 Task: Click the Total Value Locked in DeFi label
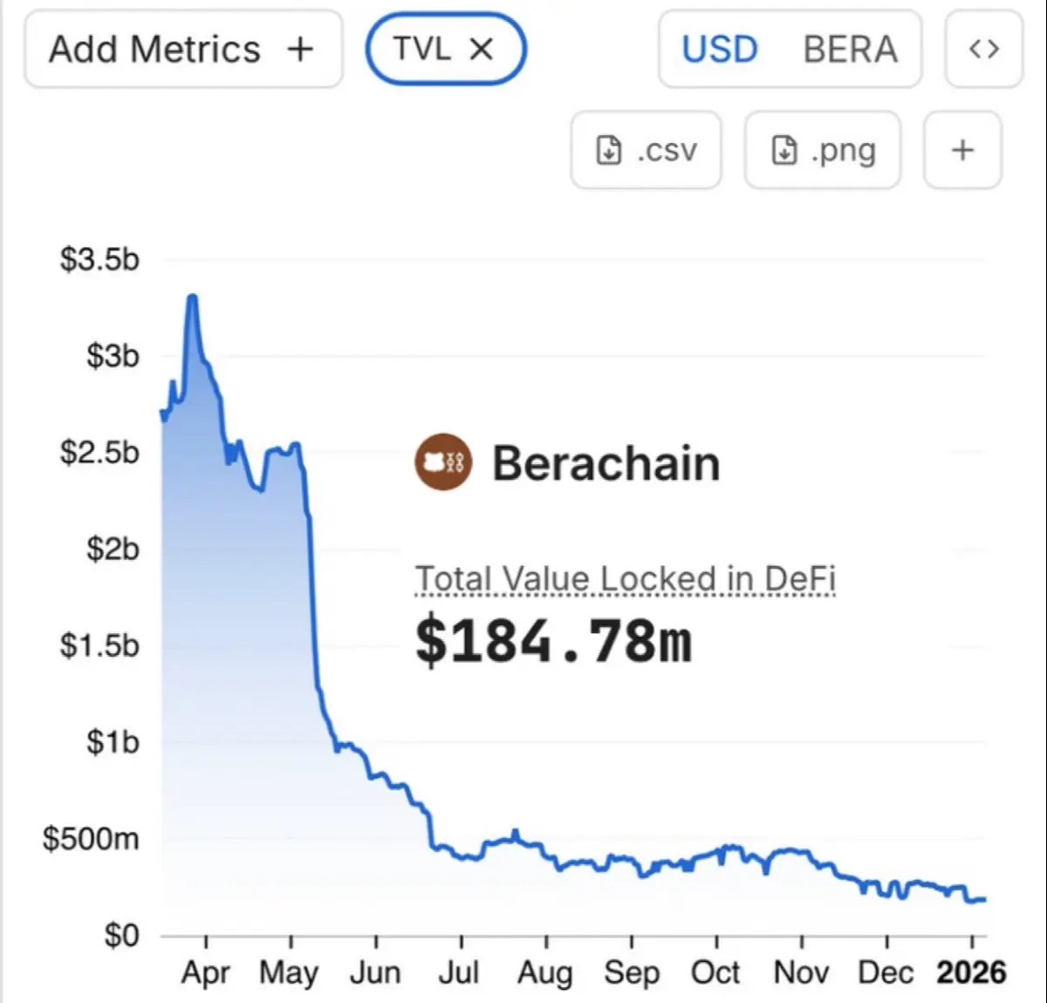(625, 578)
